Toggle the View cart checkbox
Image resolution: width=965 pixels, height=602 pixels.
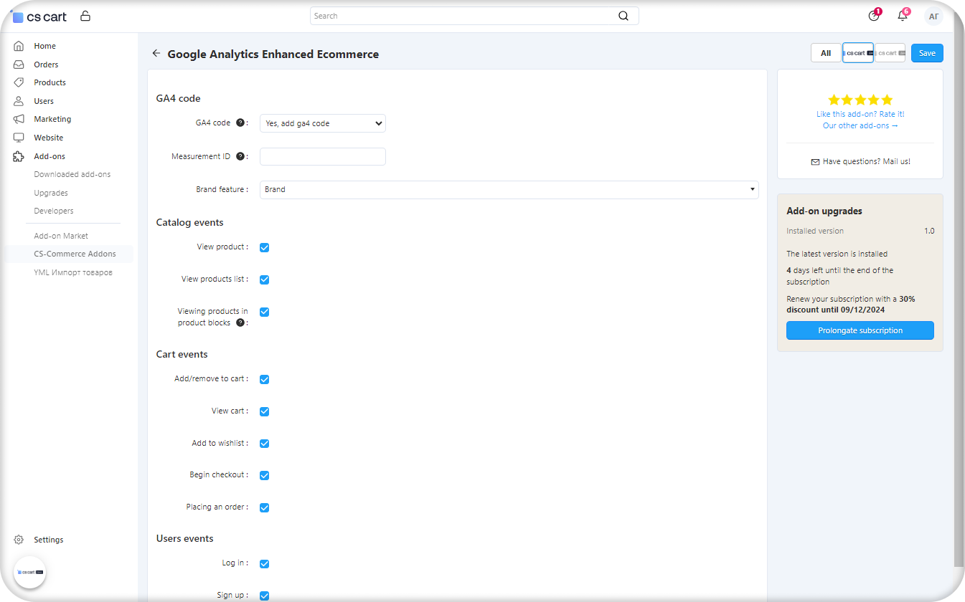(x=264, y=411)
